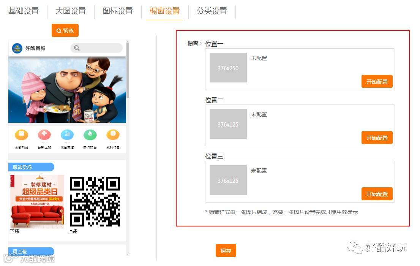Select the 橱窗设置 tab
The height and width of the screenshot is (266, 420).
click(x=165, y=11)
